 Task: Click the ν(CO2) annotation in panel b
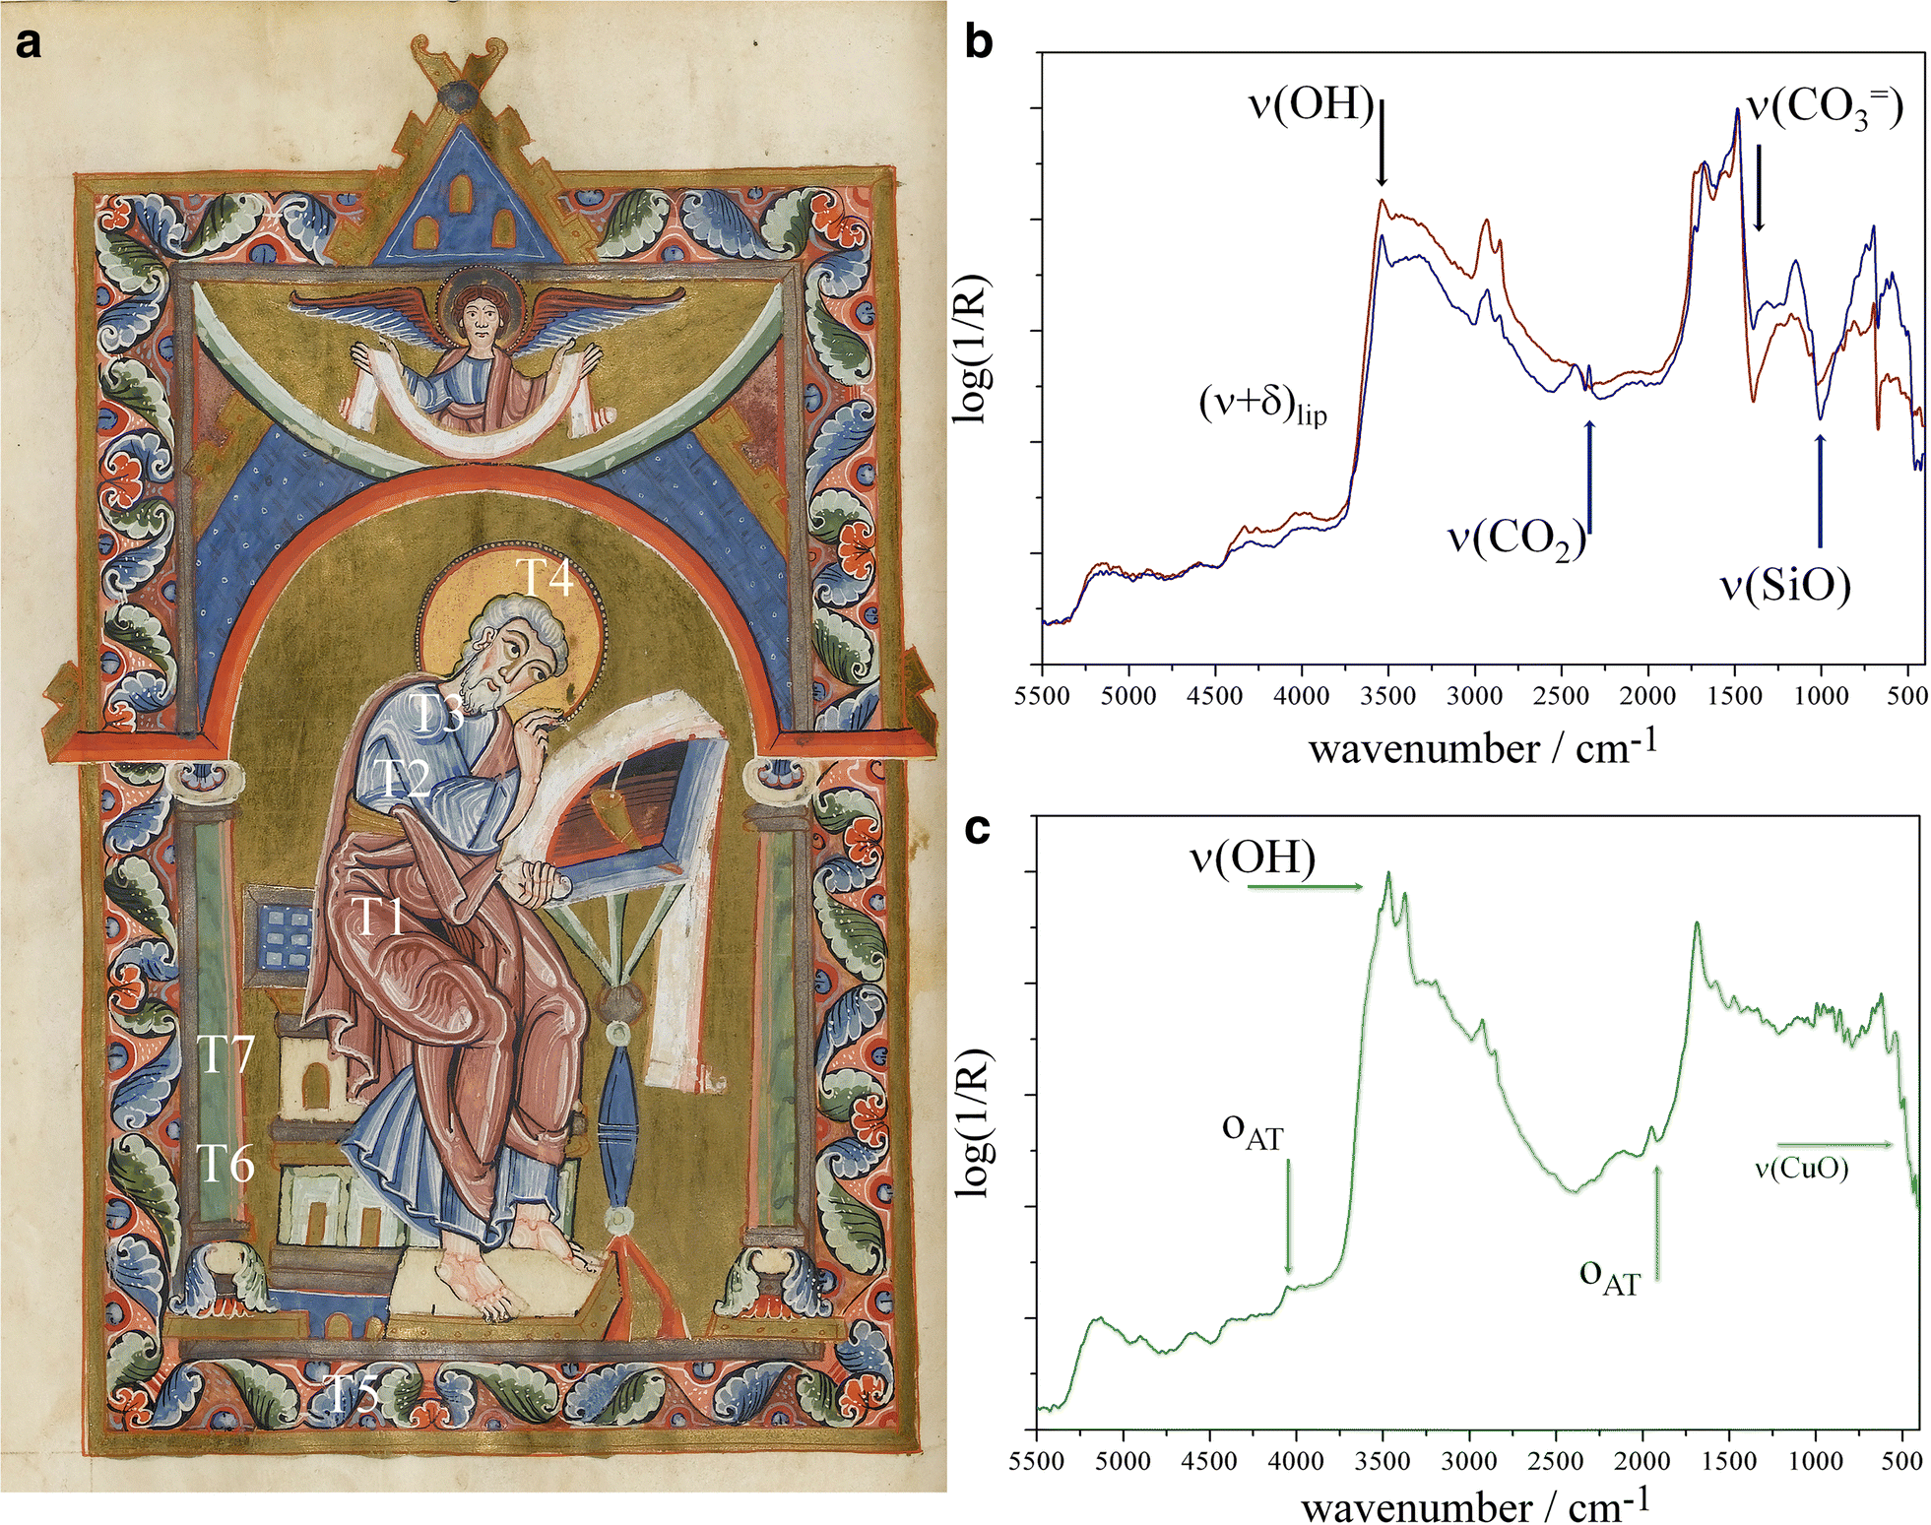1516,540
